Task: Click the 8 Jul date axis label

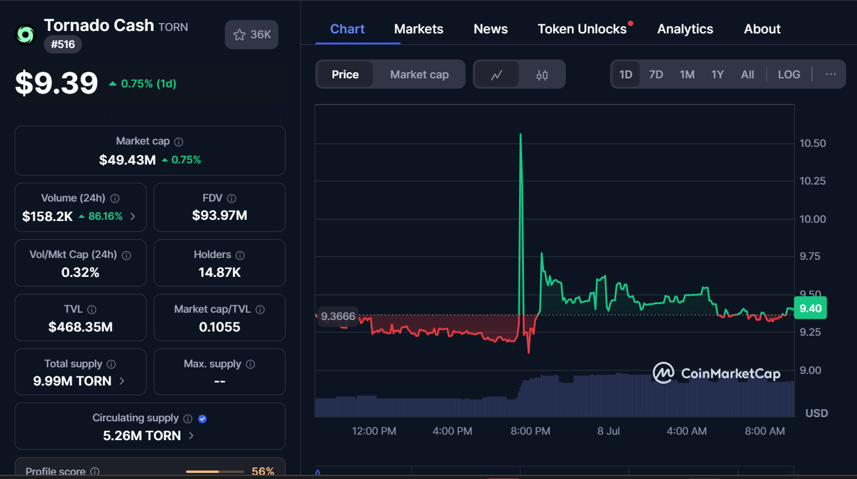Action: (608, 431)
